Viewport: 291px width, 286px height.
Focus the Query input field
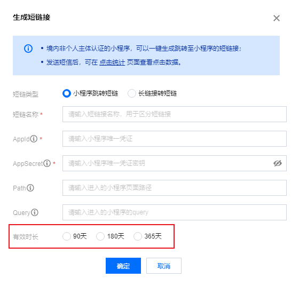click(x=175, y=212)
